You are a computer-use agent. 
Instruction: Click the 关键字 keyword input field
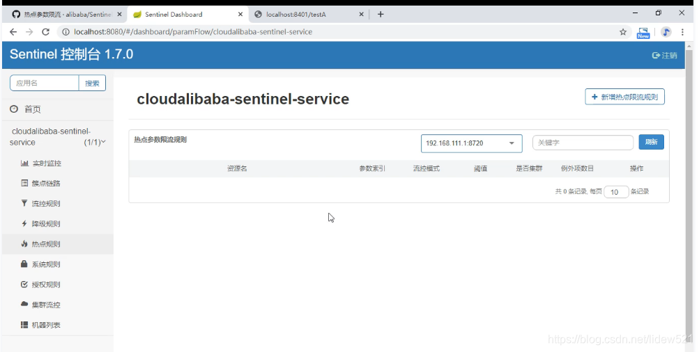point(583,143)
